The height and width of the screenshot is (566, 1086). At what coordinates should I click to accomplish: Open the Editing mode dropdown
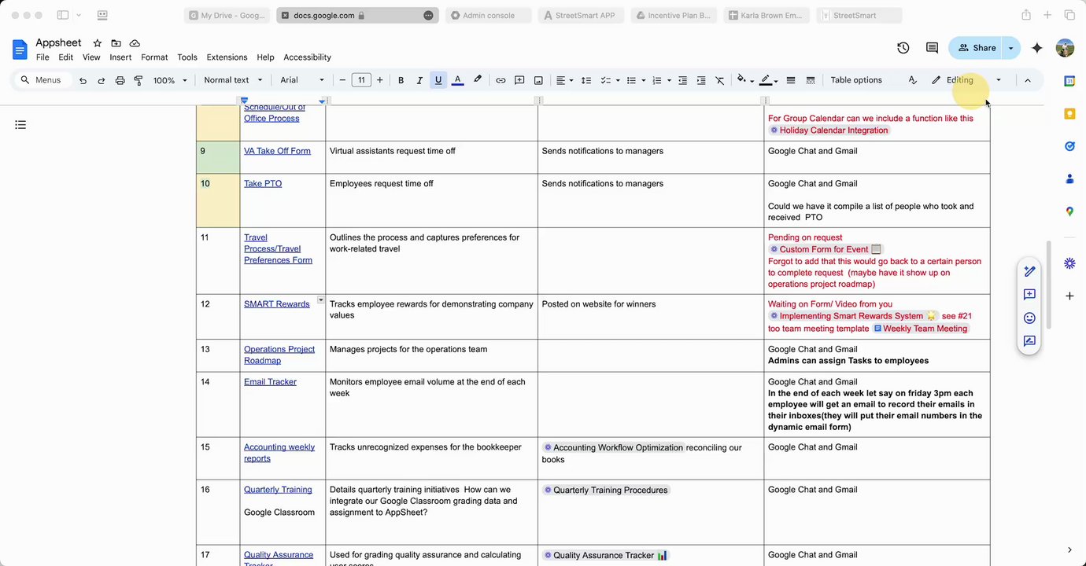pos(966,80)
